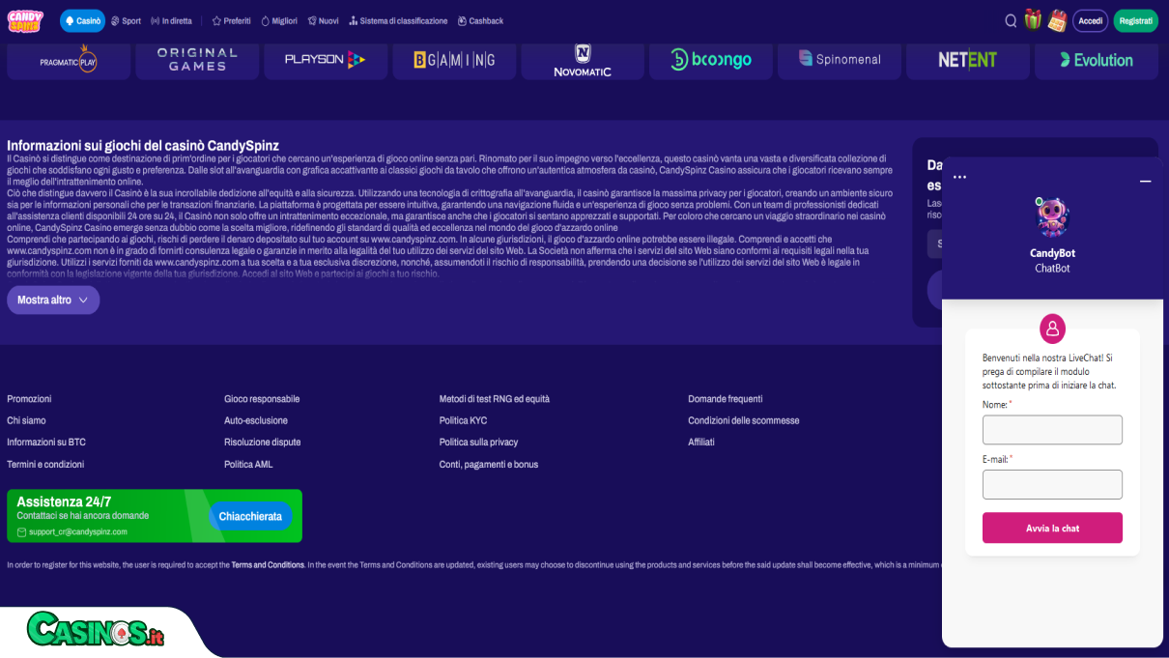This screenshot has height=658, width=1169.
Task: Click the Avvia la chat button
Action: [1052, 529]
